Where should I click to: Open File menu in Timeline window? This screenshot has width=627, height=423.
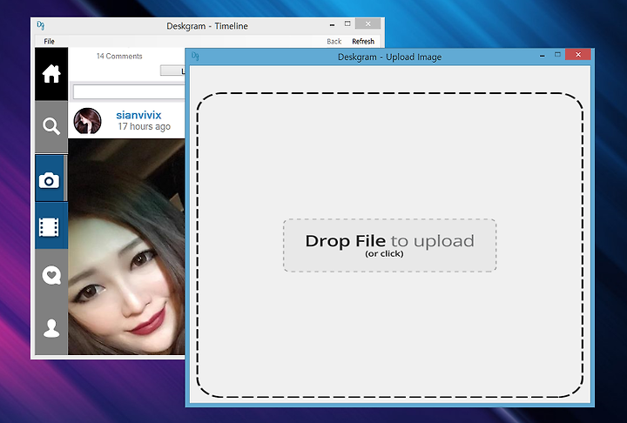click(49, 41)
